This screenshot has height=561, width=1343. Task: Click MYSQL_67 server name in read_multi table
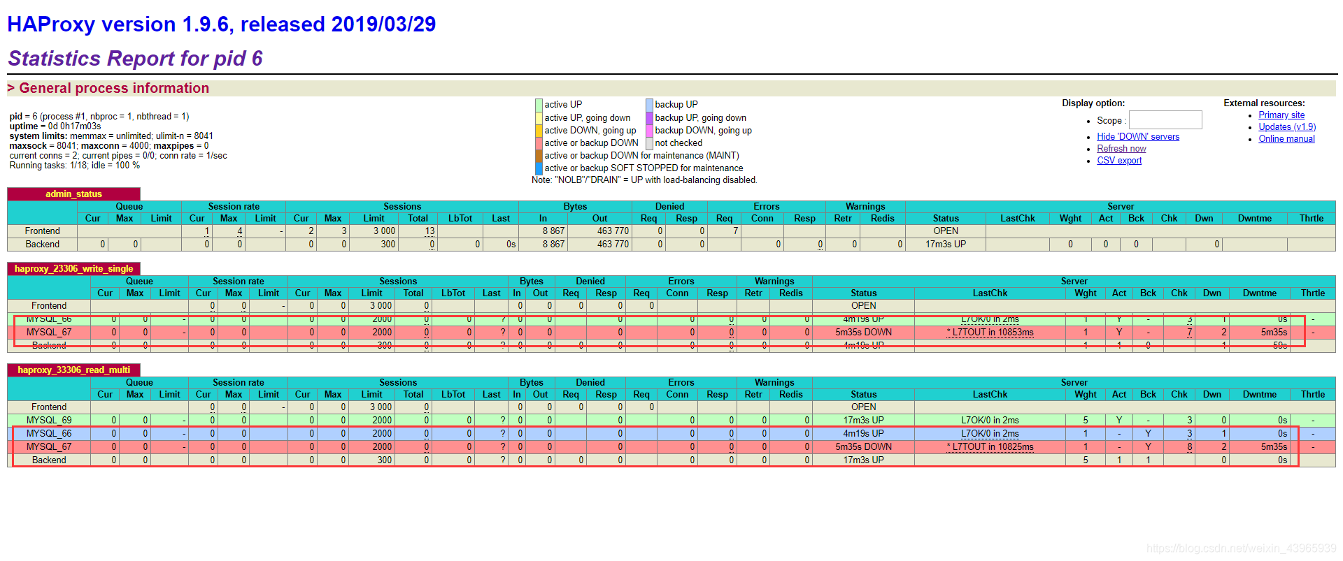click(49, 447)
